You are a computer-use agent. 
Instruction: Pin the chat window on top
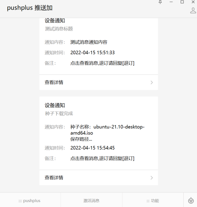(160, 2)
